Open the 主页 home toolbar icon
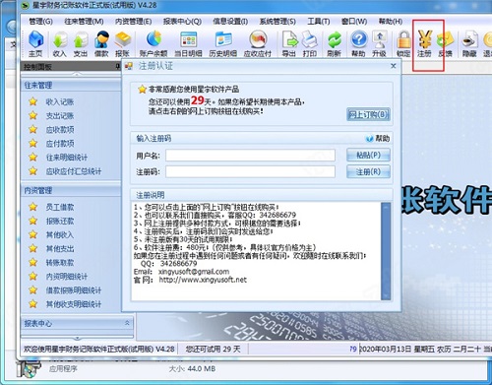This screenshot has height=385, width=492. [35, 43]
